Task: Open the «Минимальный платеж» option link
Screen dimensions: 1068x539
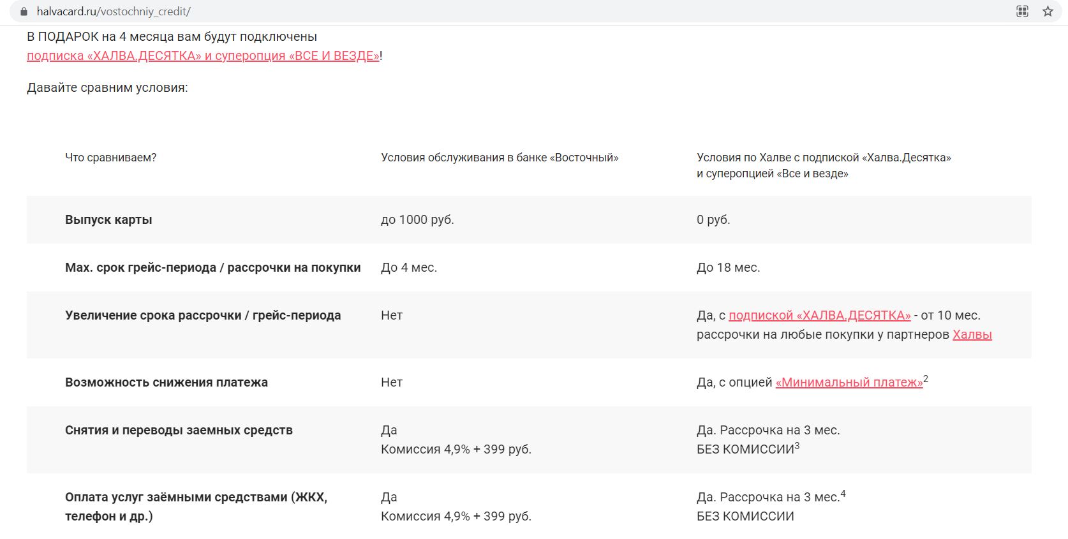Action: tap(849, 382)
